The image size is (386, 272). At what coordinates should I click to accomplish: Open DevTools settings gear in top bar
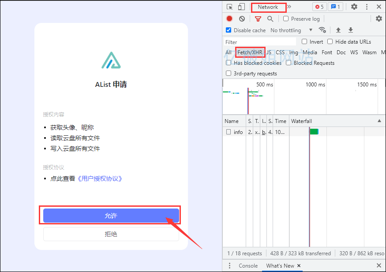354,7
